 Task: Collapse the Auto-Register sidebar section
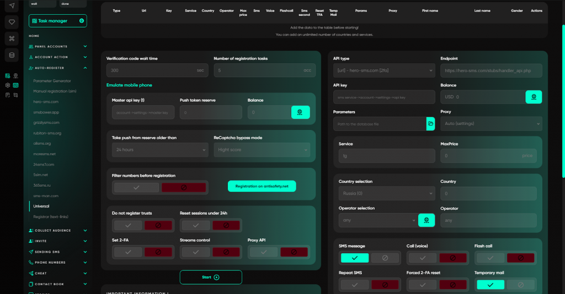(x=85, y=68)
